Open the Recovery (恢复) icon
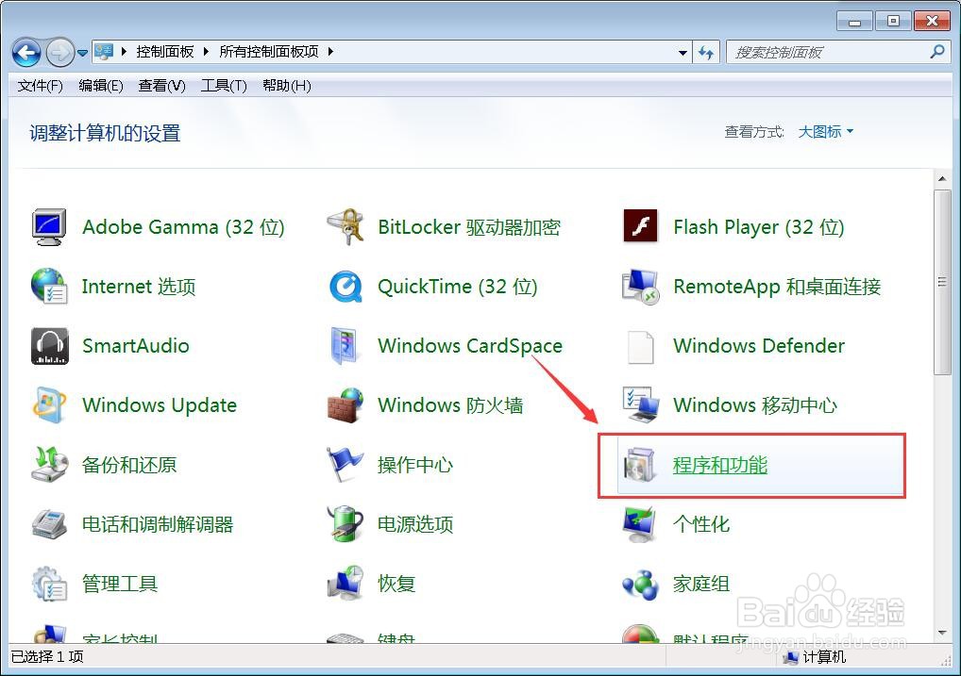This screenshot has height=676, width=961. tap(346, 583)
